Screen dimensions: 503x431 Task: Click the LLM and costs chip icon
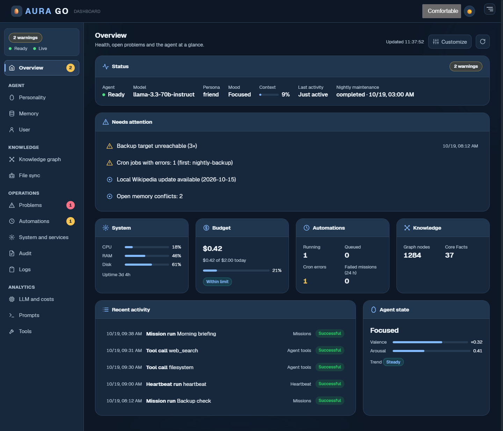[x=12, y=299]
